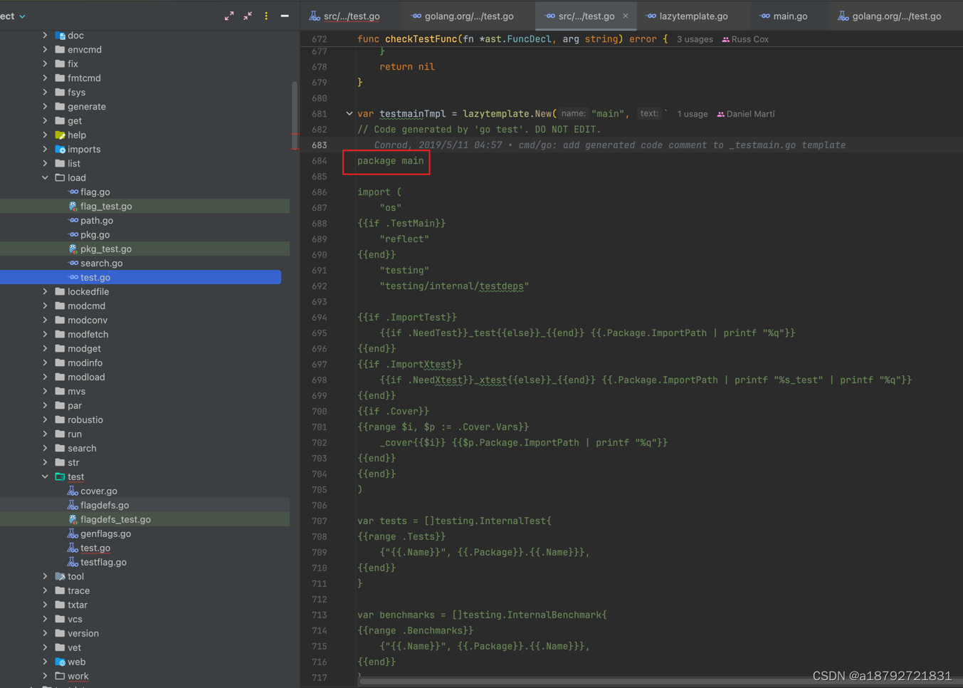Select the modcmd folder

point(86,306)
